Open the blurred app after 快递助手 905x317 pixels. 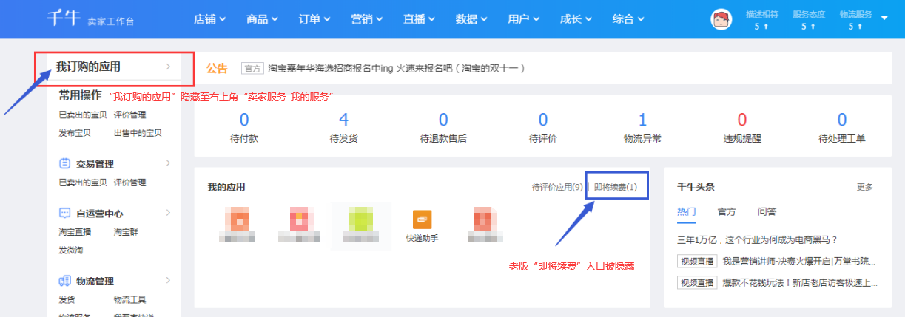[485, 224]
